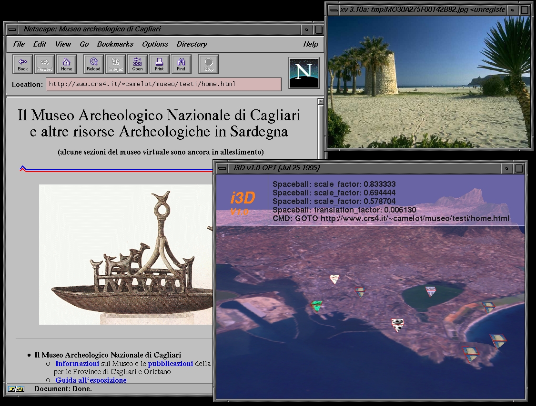Click the Netscape scrollbar up arrow
This screenshot has width=536, height=406.
[x=321, y=102]
